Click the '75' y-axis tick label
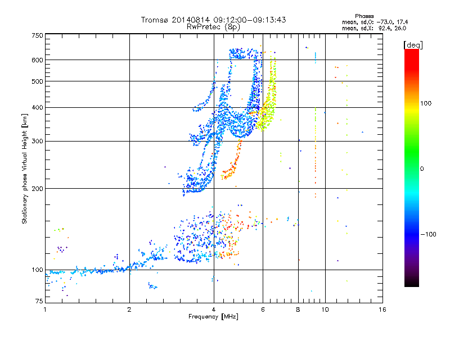The image size is (450, 337). click(39, 301)
